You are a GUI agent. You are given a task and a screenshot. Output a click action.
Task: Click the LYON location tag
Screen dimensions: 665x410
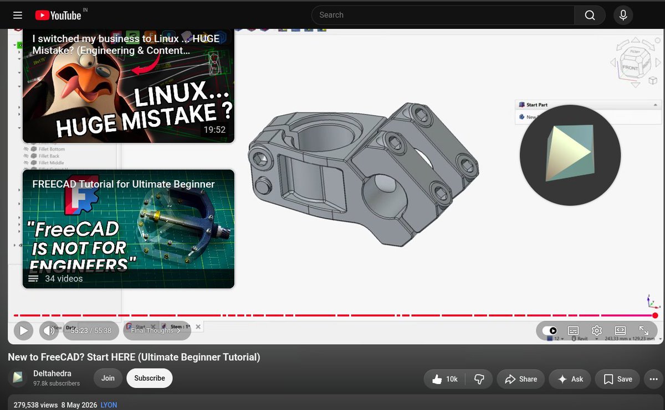[109, 405]
